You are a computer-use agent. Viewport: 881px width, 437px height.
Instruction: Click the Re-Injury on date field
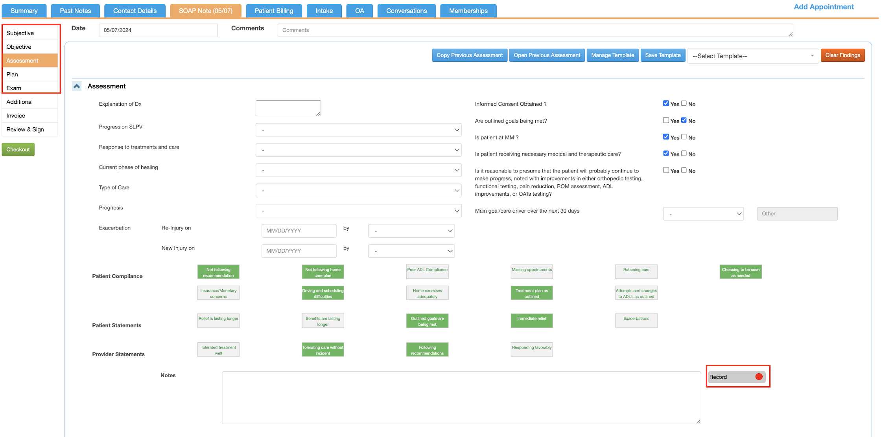pyautogui.click(x=299, y=231)
